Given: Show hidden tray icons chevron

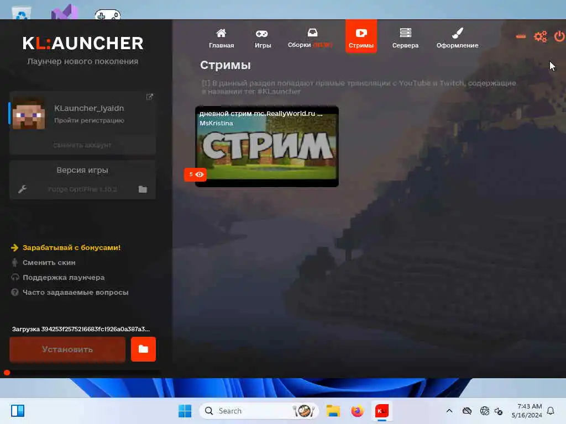Looking at the screenshot, I should 449,411.
